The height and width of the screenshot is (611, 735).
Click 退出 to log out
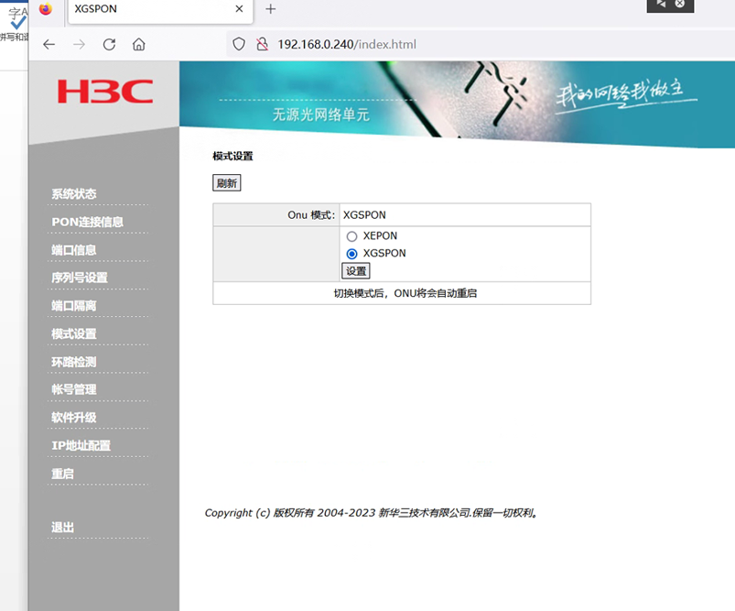tap(63, 528)
